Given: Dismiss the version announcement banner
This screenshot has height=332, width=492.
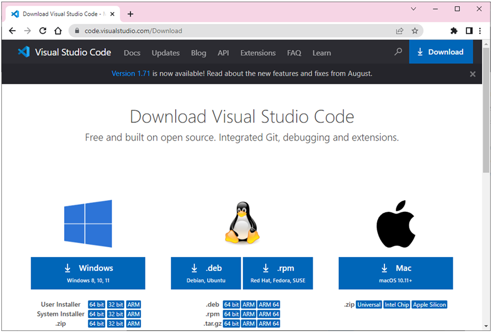Looking at the screenshot, I should coord(472,74).
